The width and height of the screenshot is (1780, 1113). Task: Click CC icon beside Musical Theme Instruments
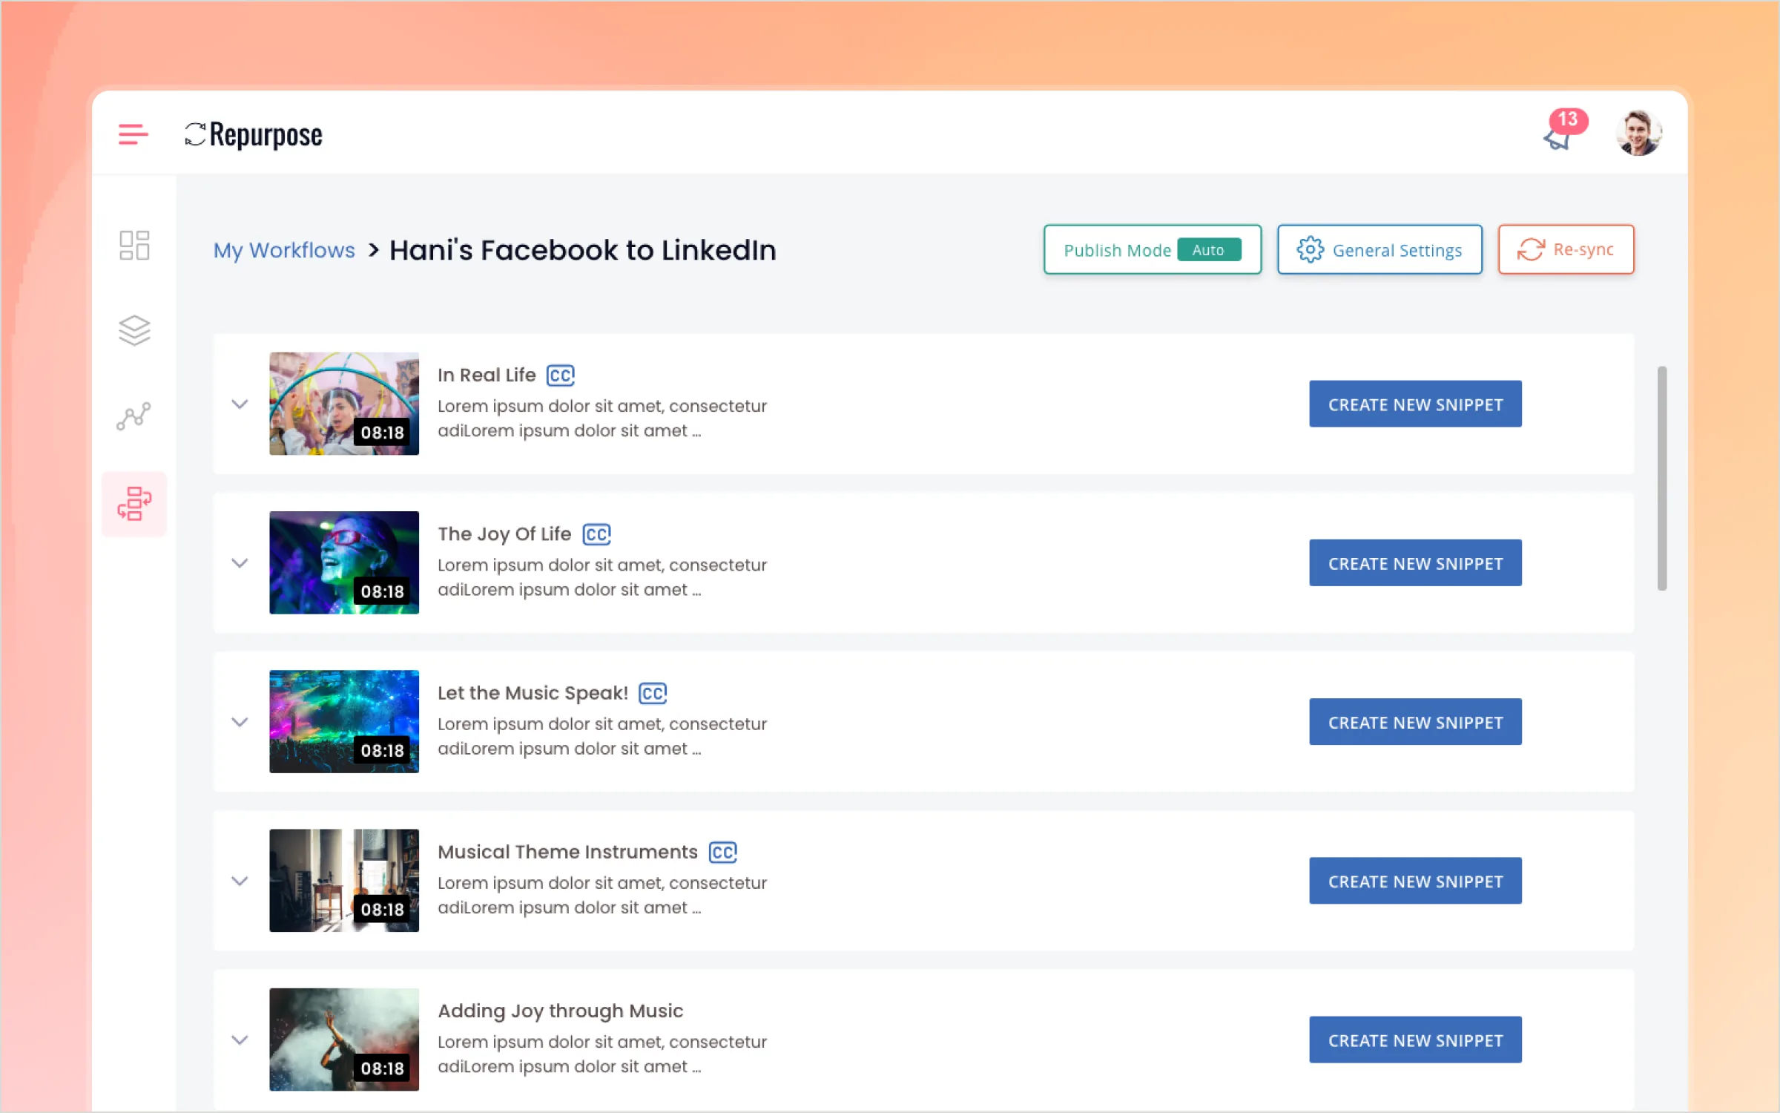click(722, 852)
